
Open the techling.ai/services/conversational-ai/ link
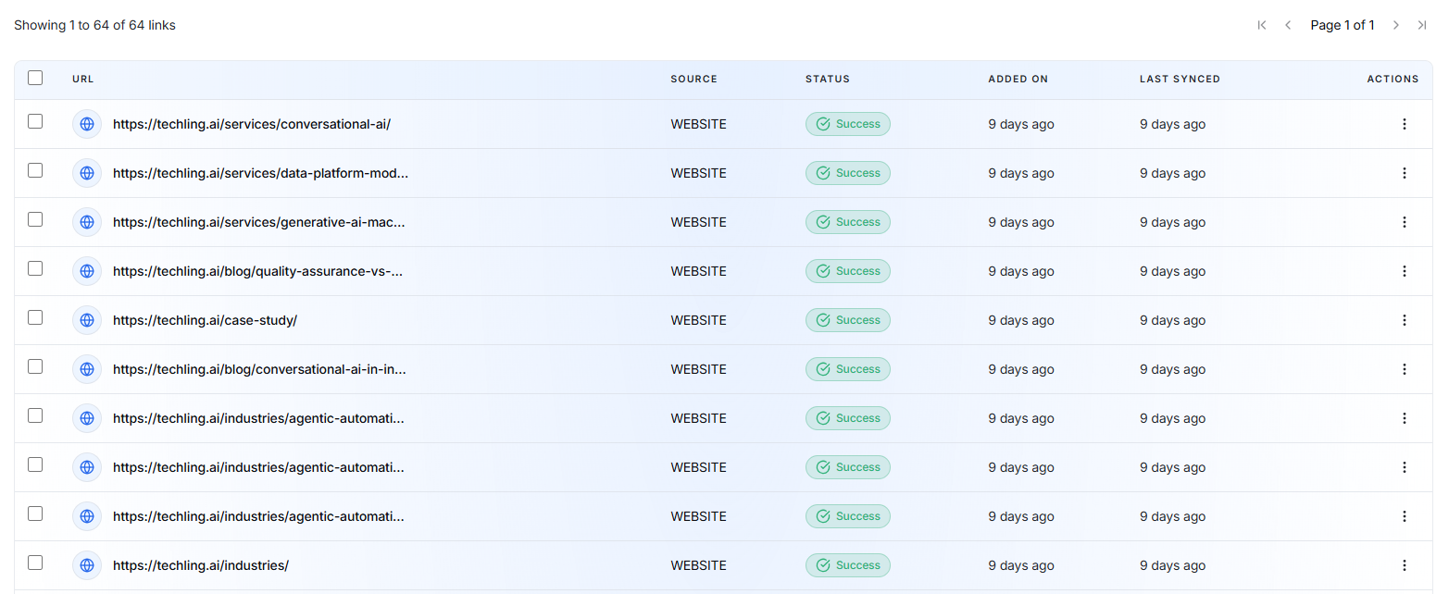coord(252,124)
